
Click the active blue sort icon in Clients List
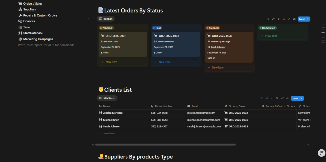coord(267,98)
